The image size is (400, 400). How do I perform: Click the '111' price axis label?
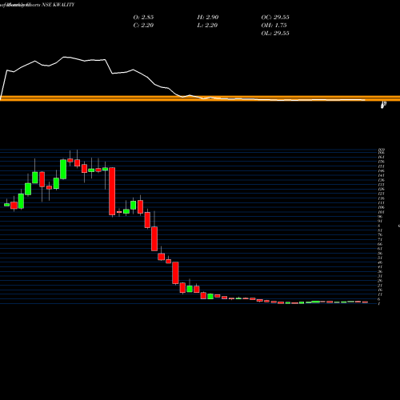point(381,202)
